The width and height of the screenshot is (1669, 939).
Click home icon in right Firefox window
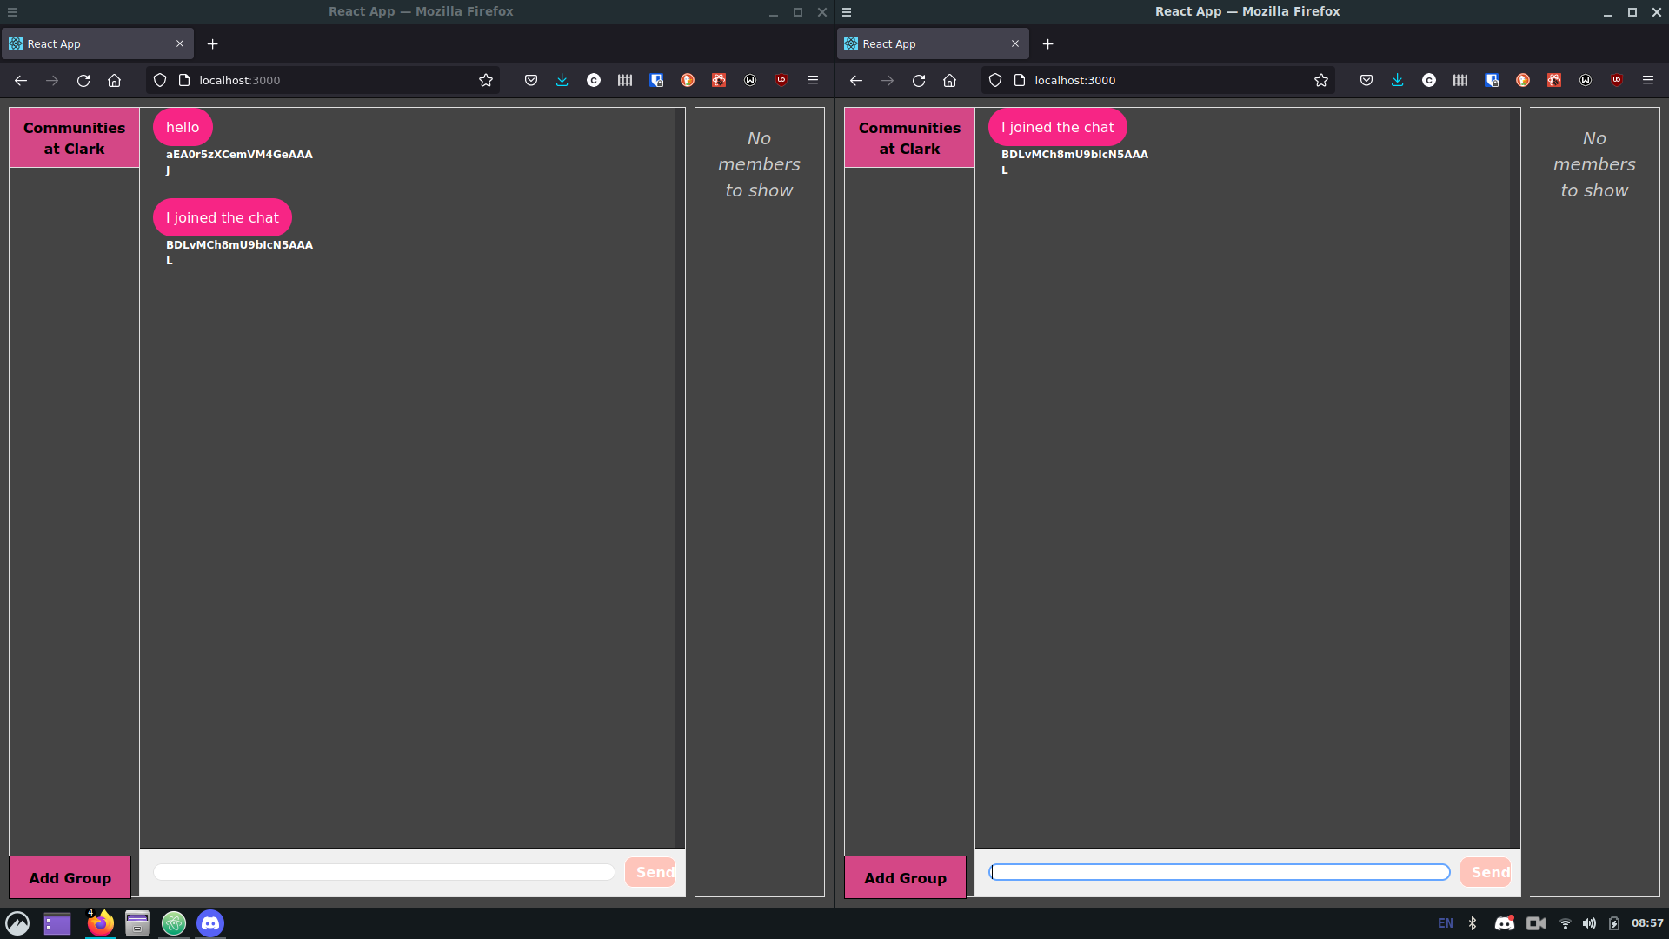click(949, 80)
